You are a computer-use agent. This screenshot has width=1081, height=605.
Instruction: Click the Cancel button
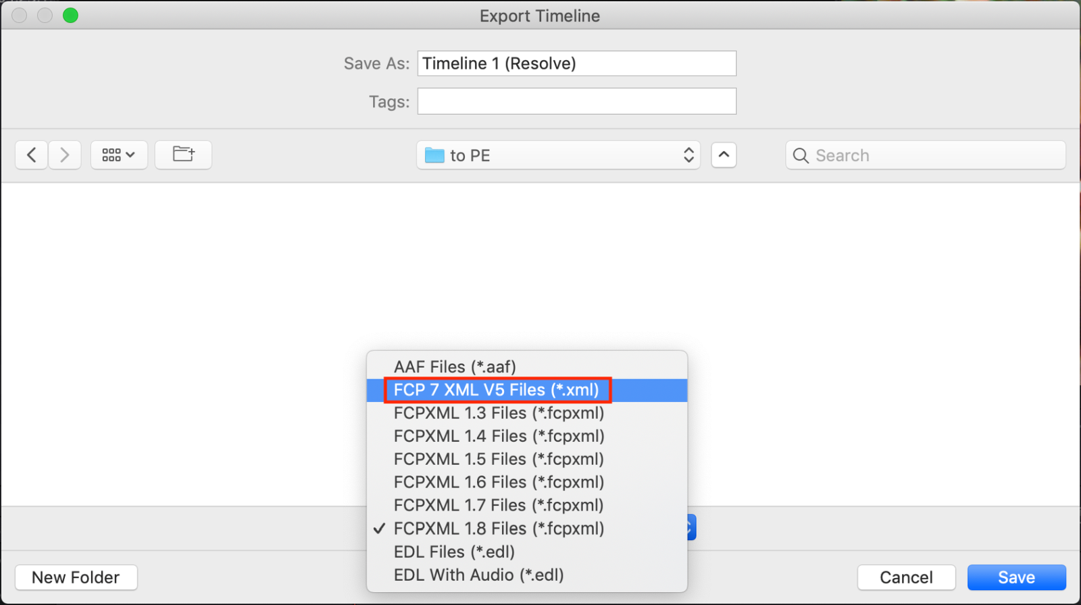[x=906, y=577]
